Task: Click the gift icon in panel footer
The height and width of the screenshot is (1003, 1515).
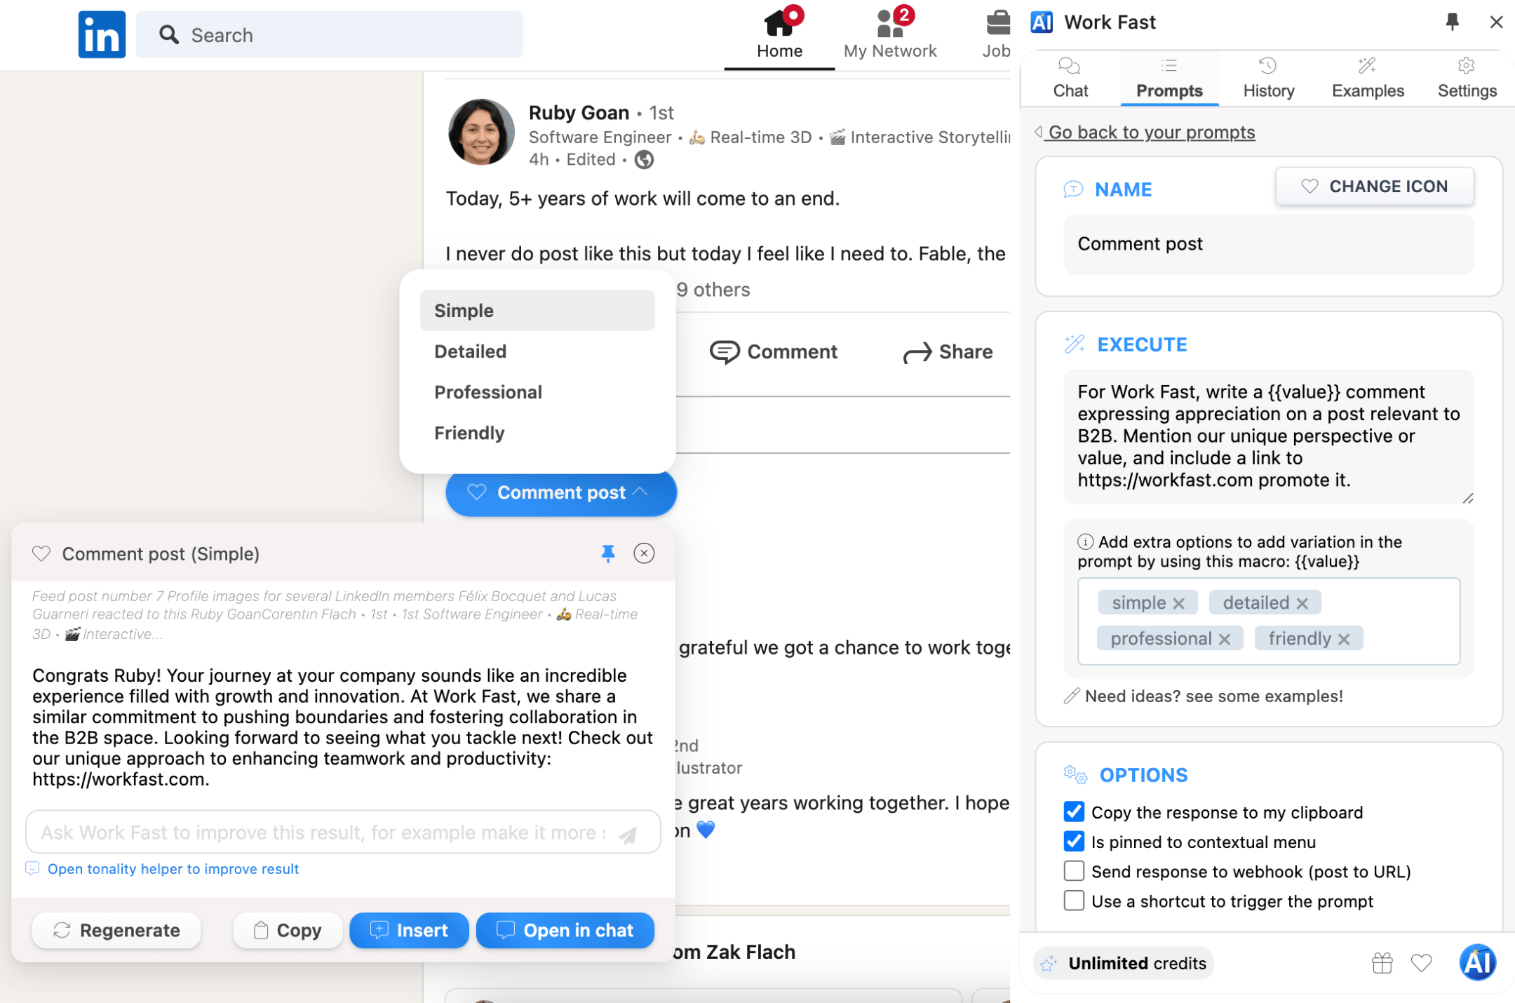Action: coord(1382,963)
